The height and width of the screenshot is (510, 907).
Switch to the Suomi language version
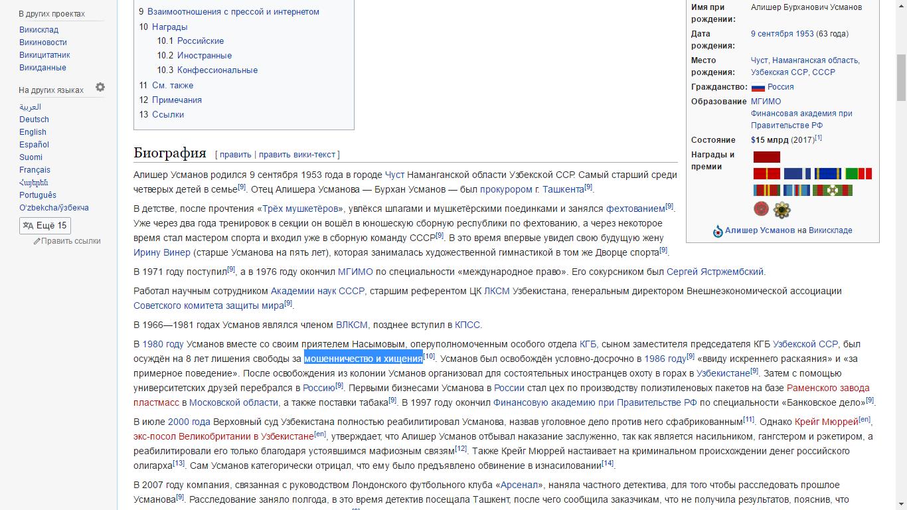[31, 157]
